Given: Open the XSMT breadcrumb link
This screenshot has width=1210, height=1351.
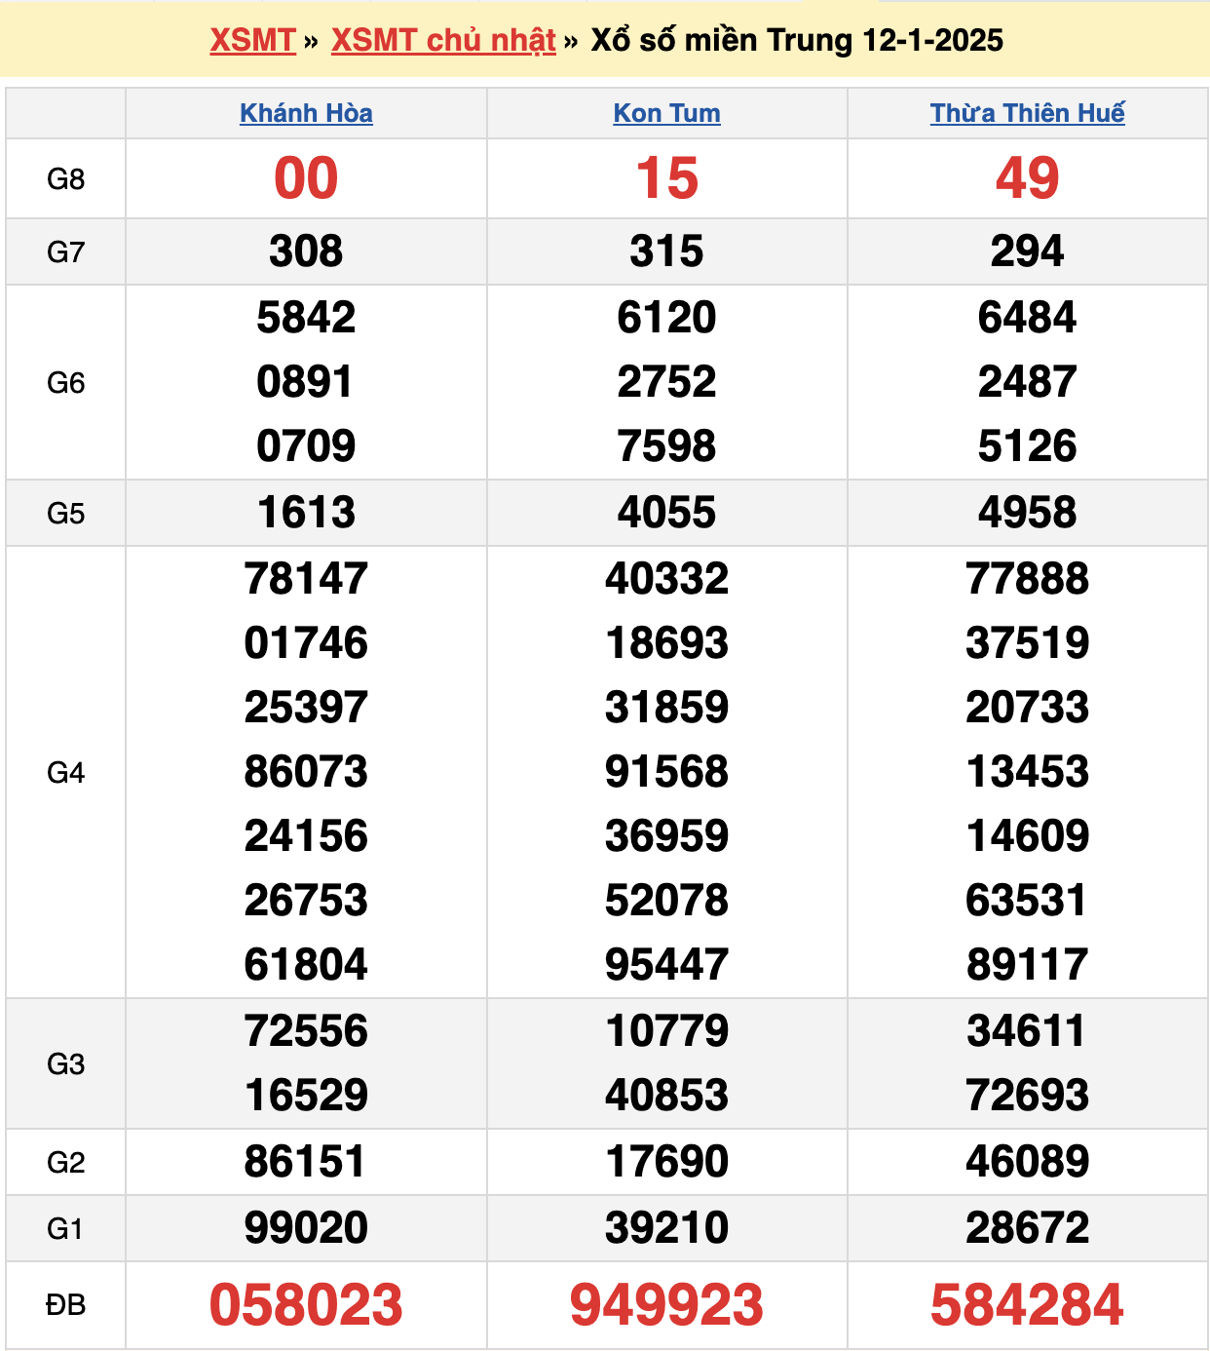Looking at the screenshot, I should pyautogui.click(x=252, y=40).
